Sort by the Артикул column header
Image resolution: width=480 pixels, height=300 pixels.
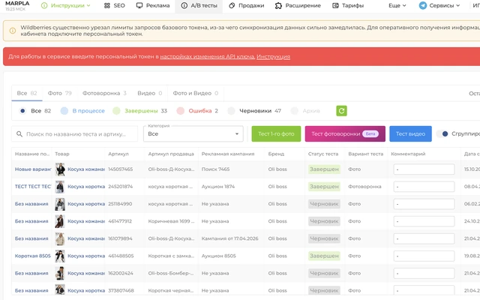tap(118, 154)
